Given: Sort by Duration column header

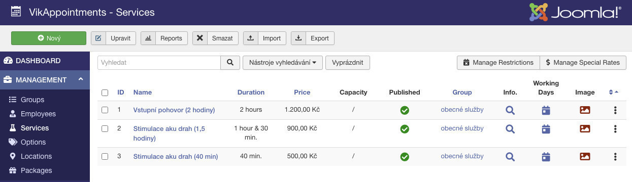Looking at the screenshot, I should tap(251, 93).
